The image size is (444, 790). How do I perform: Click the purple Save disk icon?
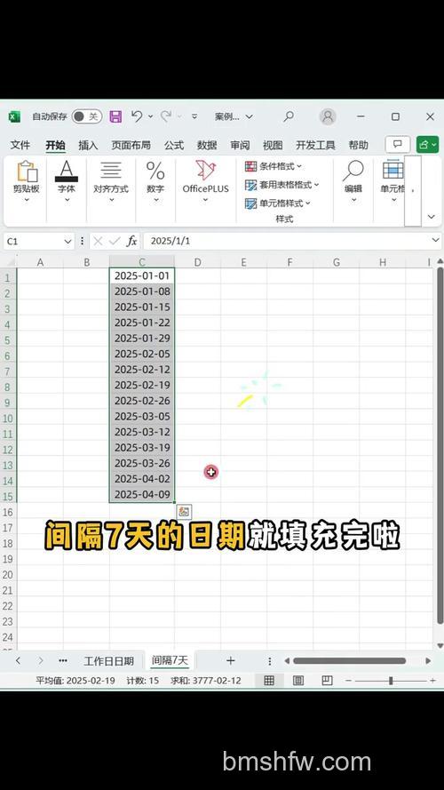115,117
